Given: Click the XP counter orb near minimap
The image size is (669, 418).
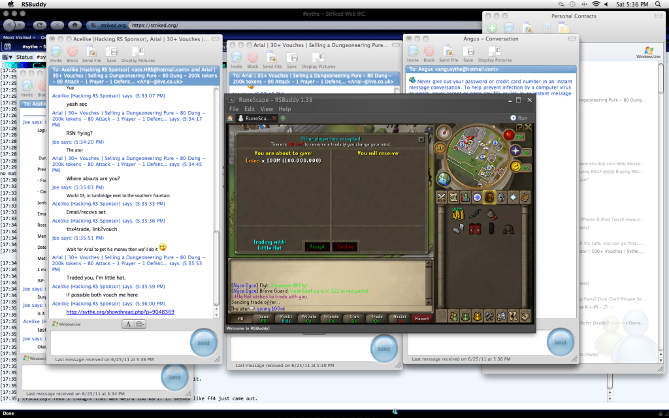Looking at the screenshot, I should (x=440, y=148).
